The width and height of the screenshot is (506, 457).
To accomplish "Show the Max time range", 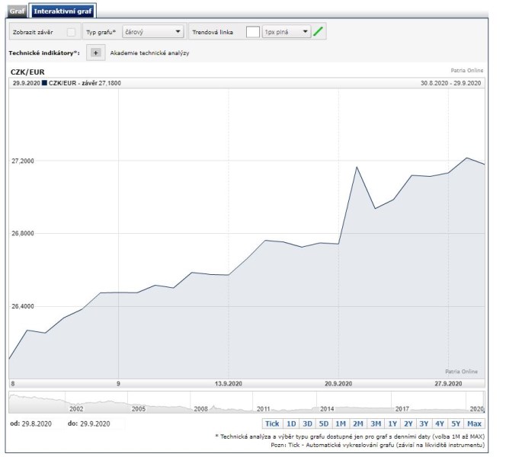I will pyautogui.click(x=475, y=423).
